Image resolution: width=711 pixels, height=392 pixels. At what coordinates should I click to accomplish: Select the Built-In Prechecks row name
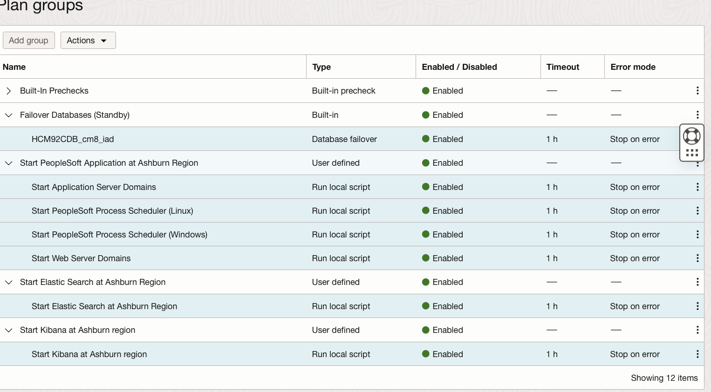pos(54,91)
